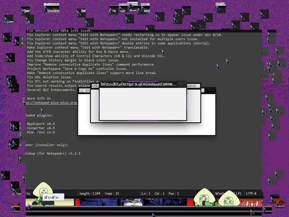Click 'Make Explorer context menu ... translatable.' line
The height and width of the screenshot is (217, 289).
click(88, 47)
